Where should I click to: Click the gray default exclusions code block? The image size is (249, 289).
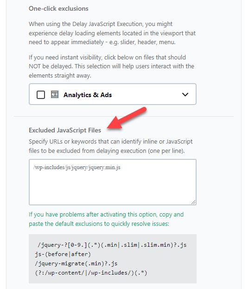tap(113, 259)
